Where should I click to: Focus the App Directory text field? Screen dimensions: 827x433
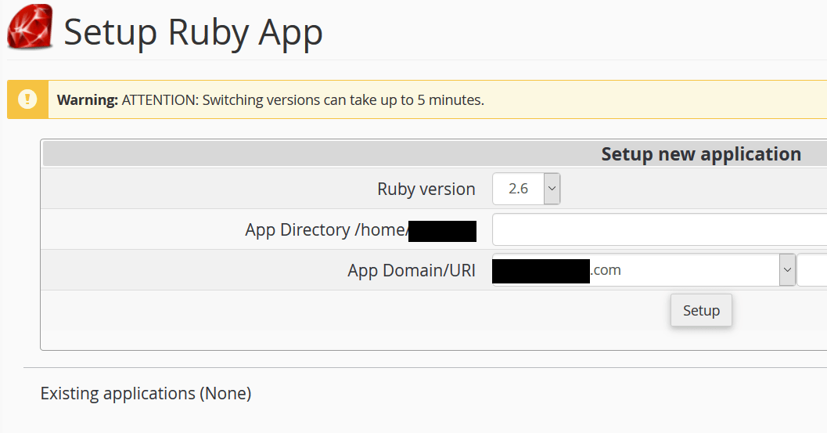click(659, 230)
